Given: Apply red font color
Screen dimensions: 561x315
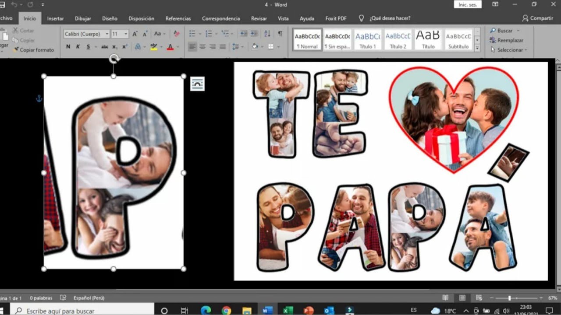Looking at the screenshot, I should pos(170,47).
